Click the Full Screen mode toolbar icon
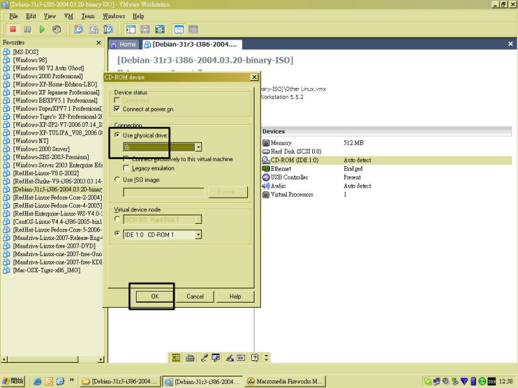 tap(159, 29)
